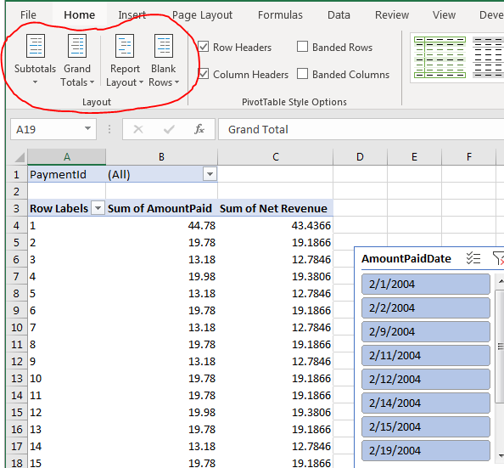Open the Row Labels filter dropdown
Screen dimensions: 504x468
tap(98, 208)
